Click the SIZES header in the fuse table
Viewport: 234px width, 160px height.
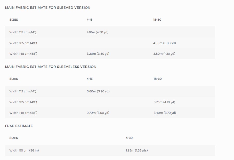point(14,138)
